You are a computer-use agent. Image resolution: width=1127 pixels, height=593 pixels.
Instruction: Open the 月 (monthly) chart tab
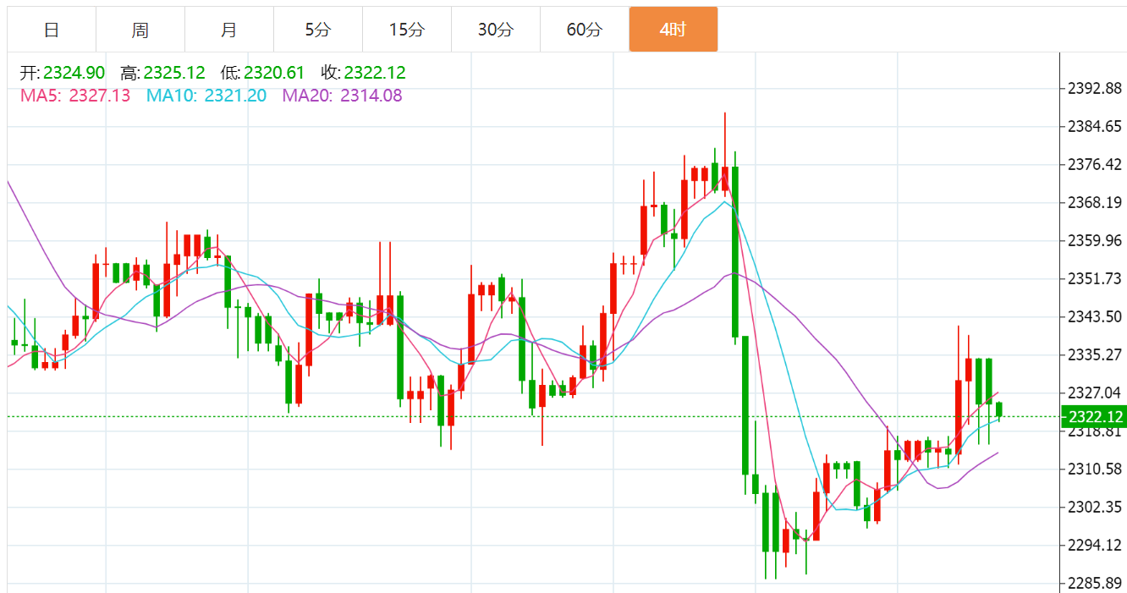click(229, 30)
